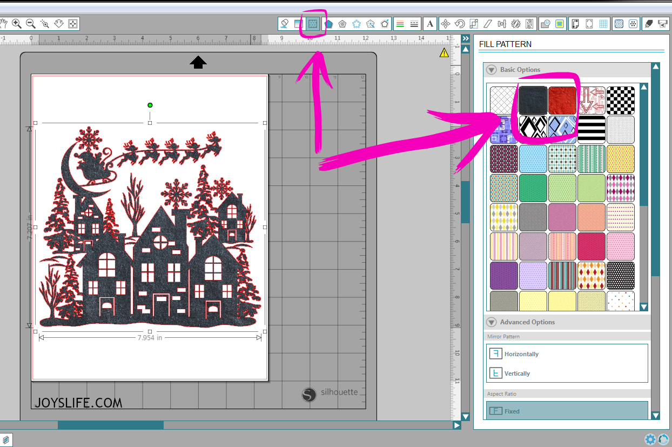
Task: Open the Registration Marks icon
Action: pos(589,24)
